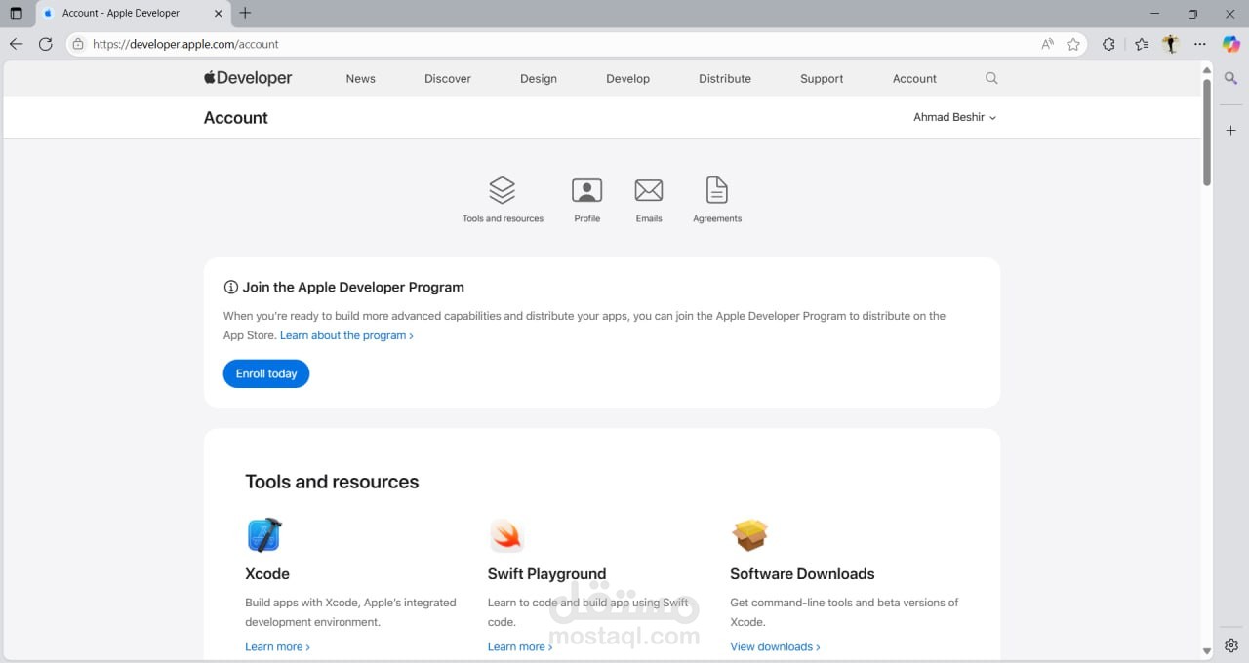Screen dimensions: 1249x663
Task: Open Tools and resources stack icon
Action: [x=503, y=189]
